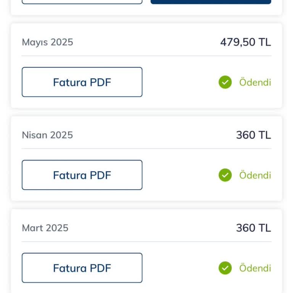Click green checkmark icon for Nisan 2025
This screenshot has width=293, height=293.
pos(225,175)
